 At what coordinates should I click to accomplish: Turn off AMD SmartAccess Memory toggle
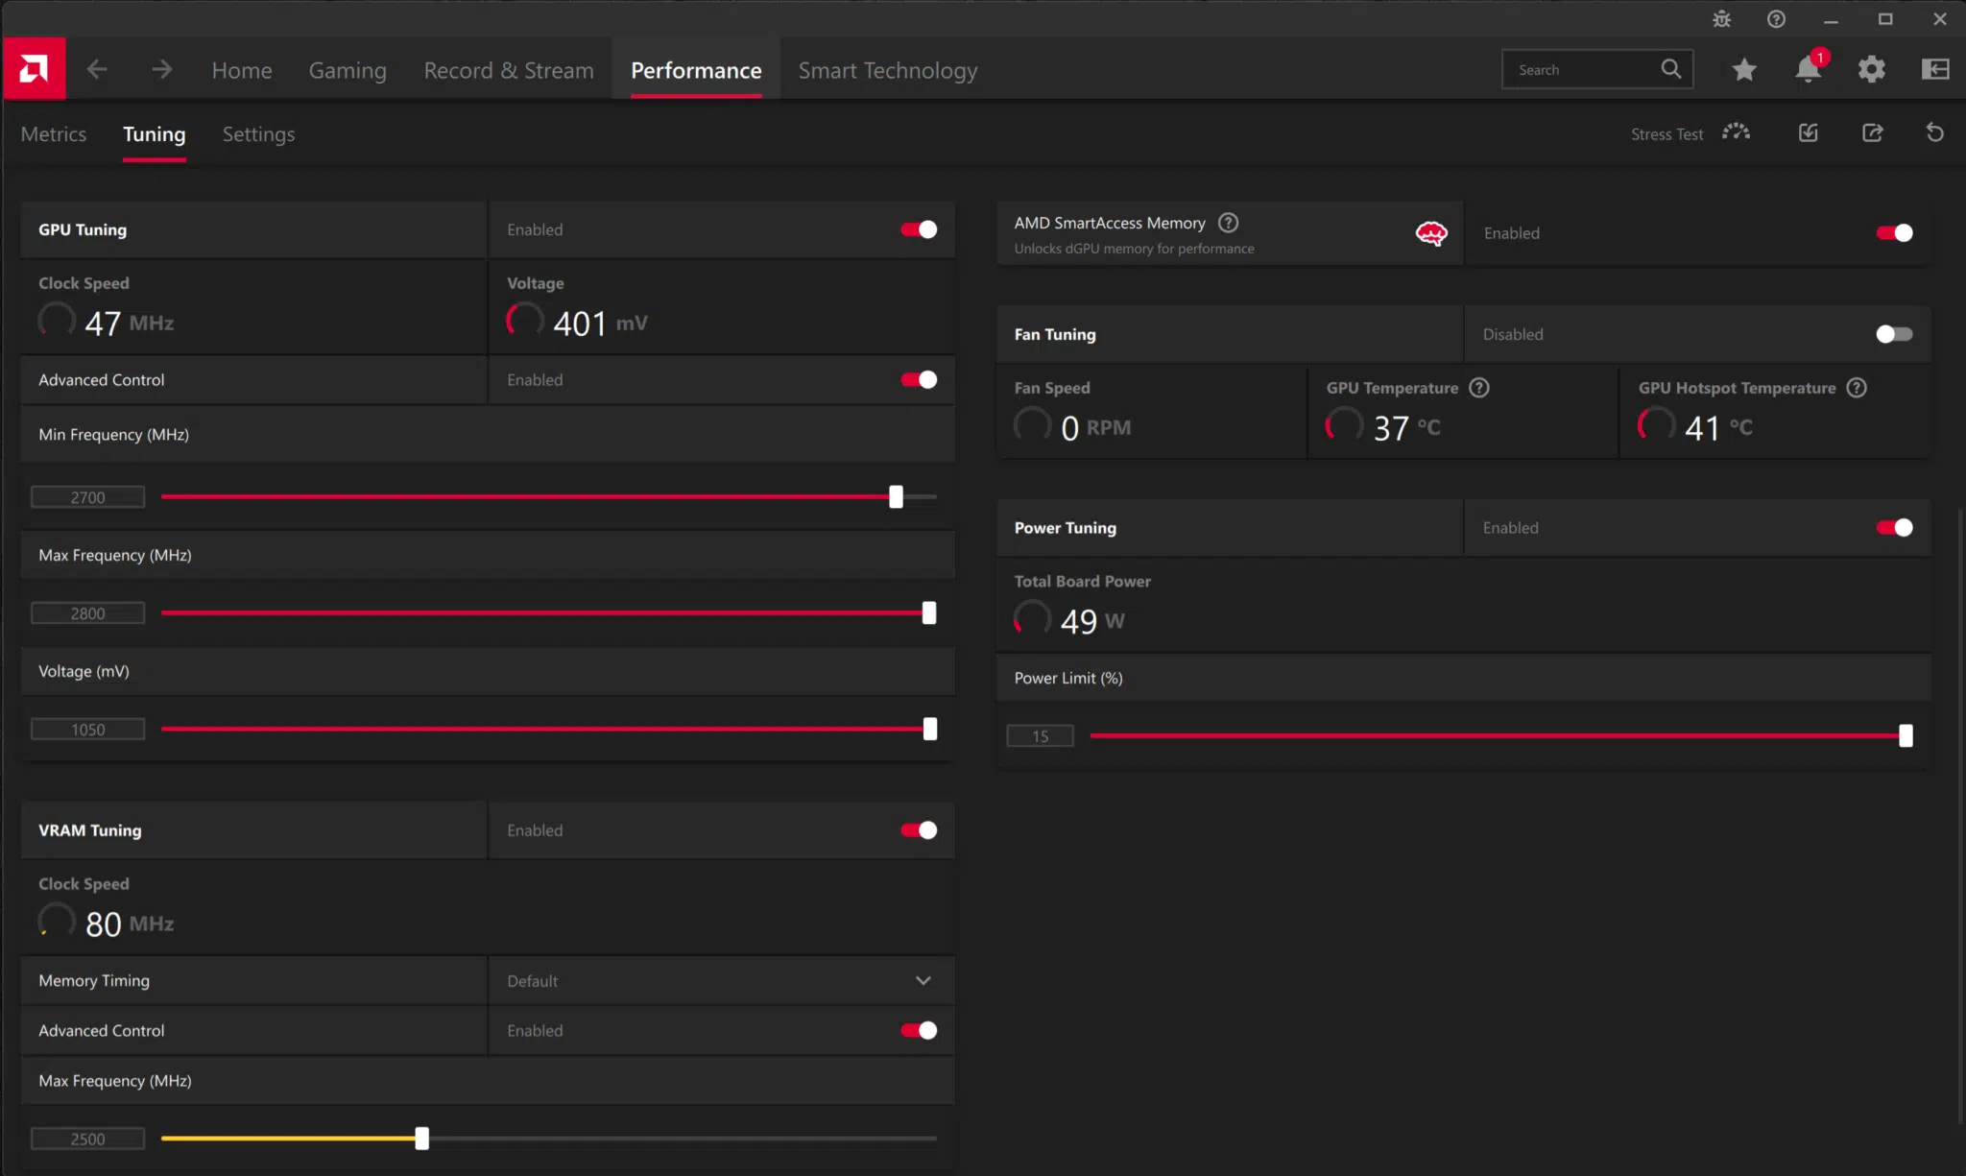(x=1894, y=233)
